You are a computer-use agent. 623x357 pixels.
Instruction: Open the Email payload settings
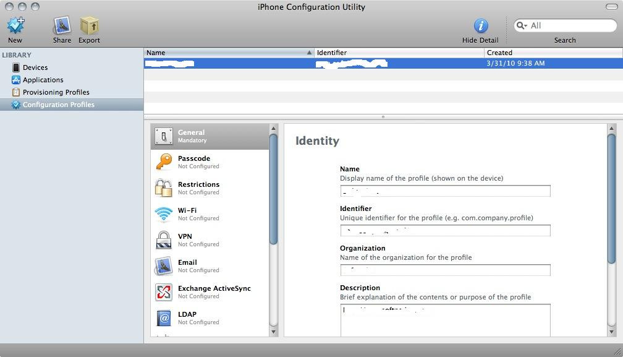(x=210, y=267)
